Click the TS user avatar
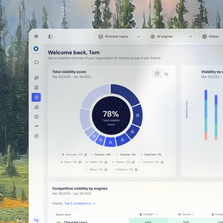The width and height of the screenshot is (223, 223). [36, 220]
